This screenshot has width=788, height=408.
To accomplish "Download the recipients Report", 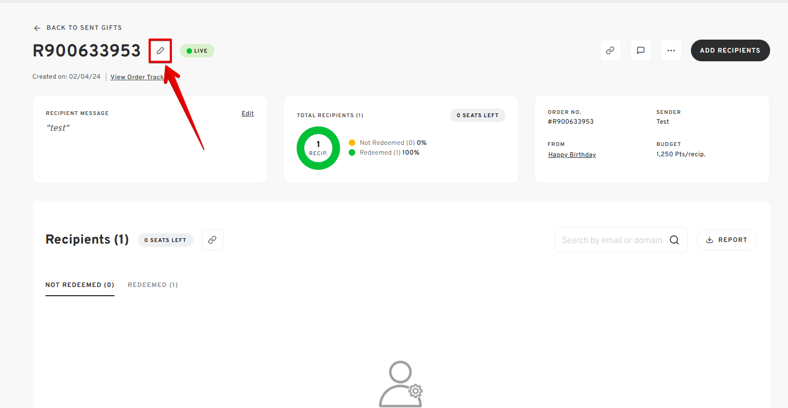I will click(x=726, y=240).
